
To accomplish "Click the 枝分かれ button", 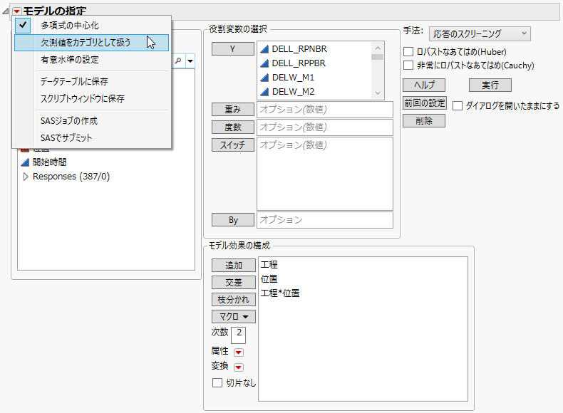I will point(233,300).
